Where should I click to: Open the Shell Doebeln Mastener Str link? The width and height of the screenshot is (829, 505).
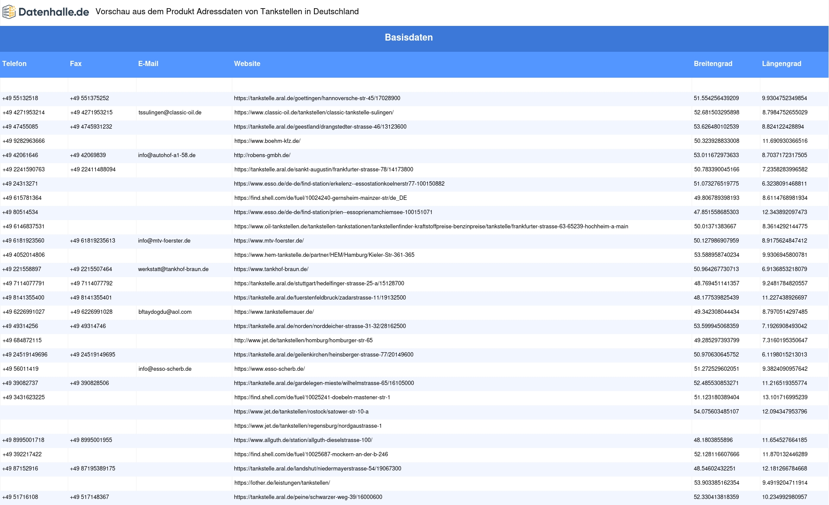pos(312,398)
